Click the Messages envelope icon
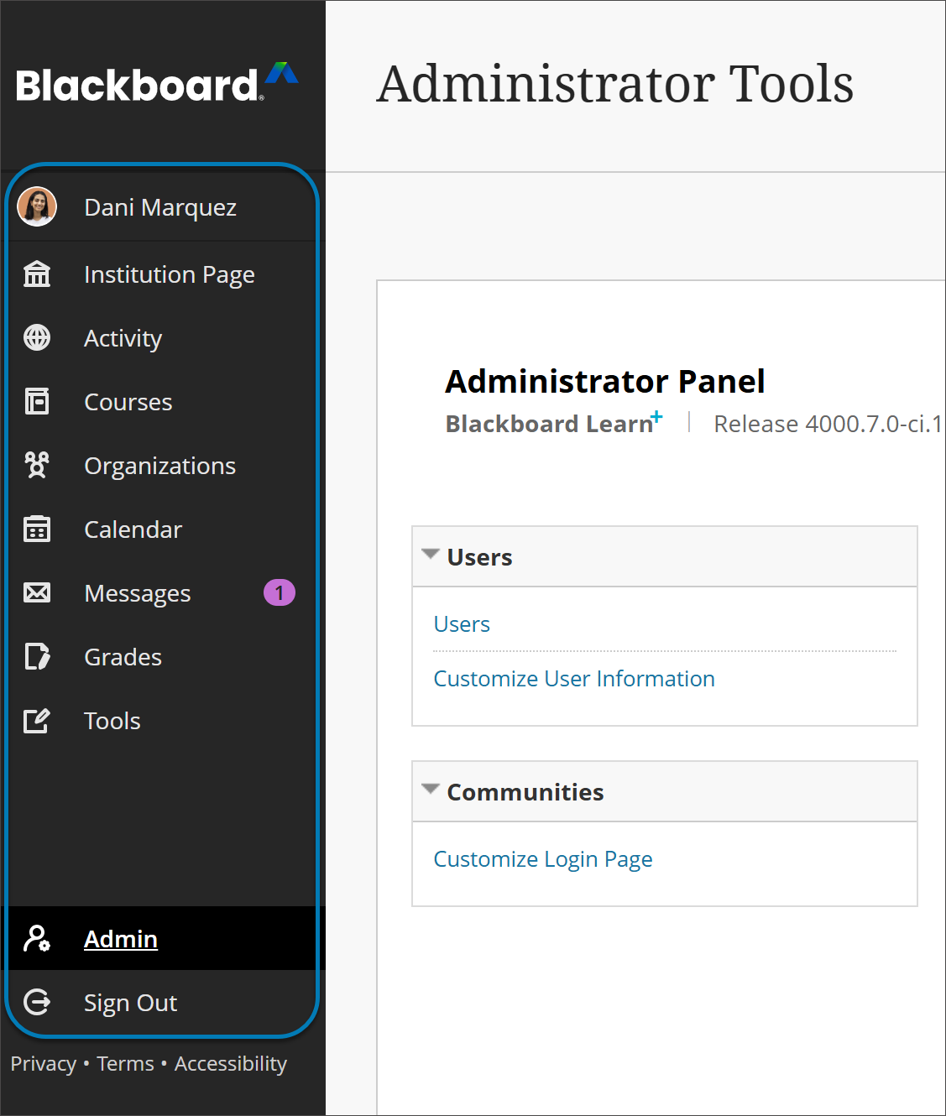The height and width of the screenshot is (1116, 946). [37, 592]
